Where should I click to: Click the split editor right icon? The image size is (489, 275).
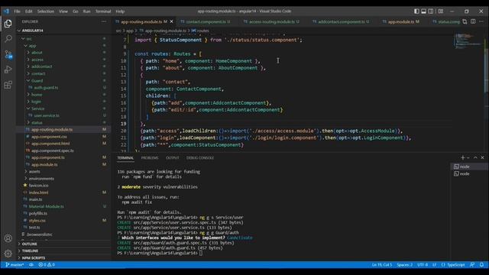(x=473, y=21)
